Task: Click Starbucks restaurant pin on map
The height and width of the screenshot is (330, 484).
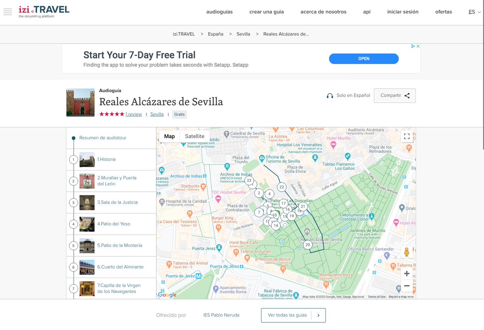Action: tap(203, 187)
